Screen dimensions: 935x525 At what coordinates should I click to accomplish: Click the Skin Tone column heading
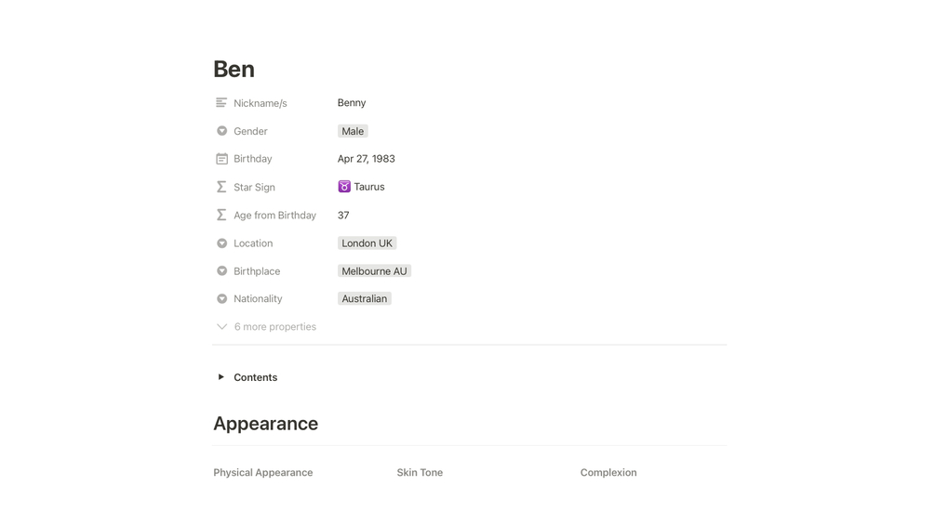pos(420,473)
